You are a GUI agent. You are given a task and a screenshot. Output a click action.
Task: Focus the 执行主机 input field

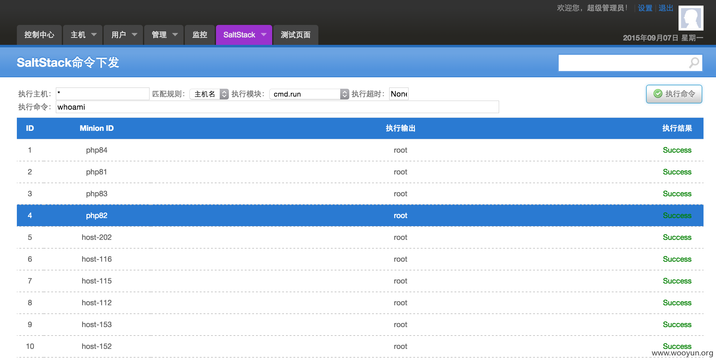(103, 94)
